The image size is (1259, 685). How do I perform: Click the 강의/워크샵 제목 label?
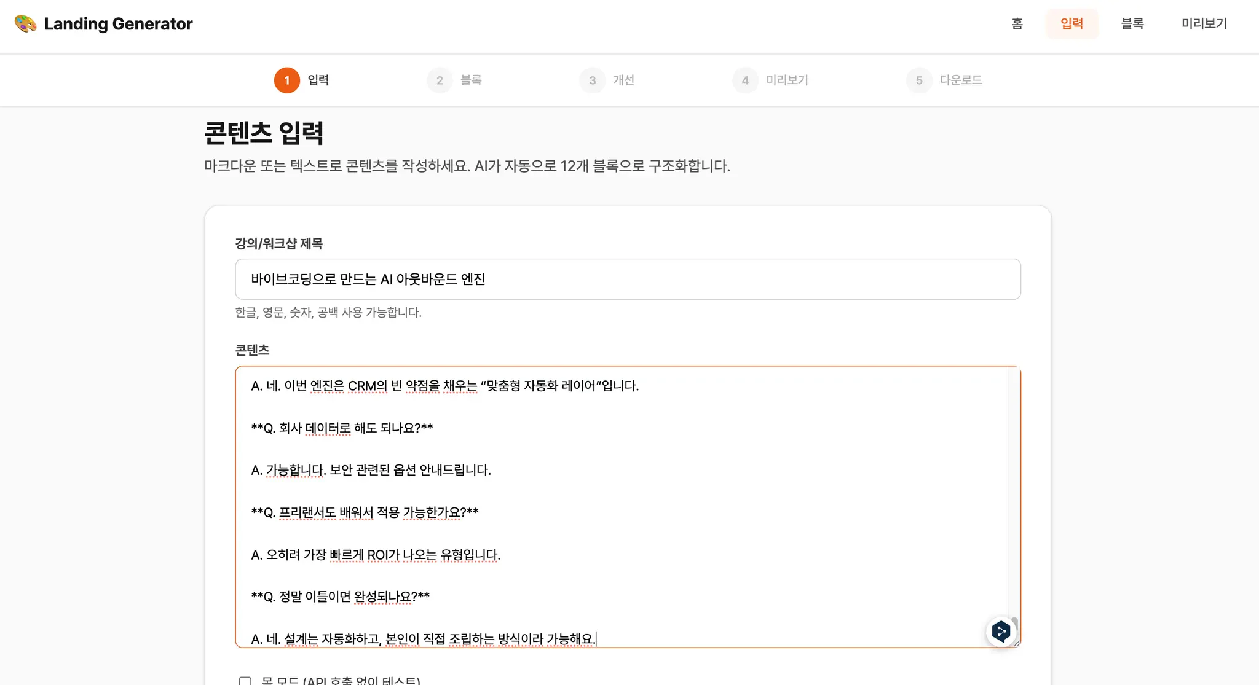point(278,243)
